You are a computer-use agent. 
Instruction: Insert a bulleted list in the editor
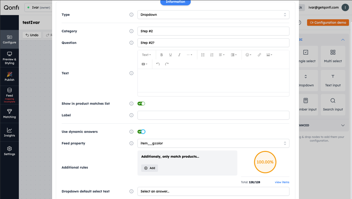tap(203, 55)
